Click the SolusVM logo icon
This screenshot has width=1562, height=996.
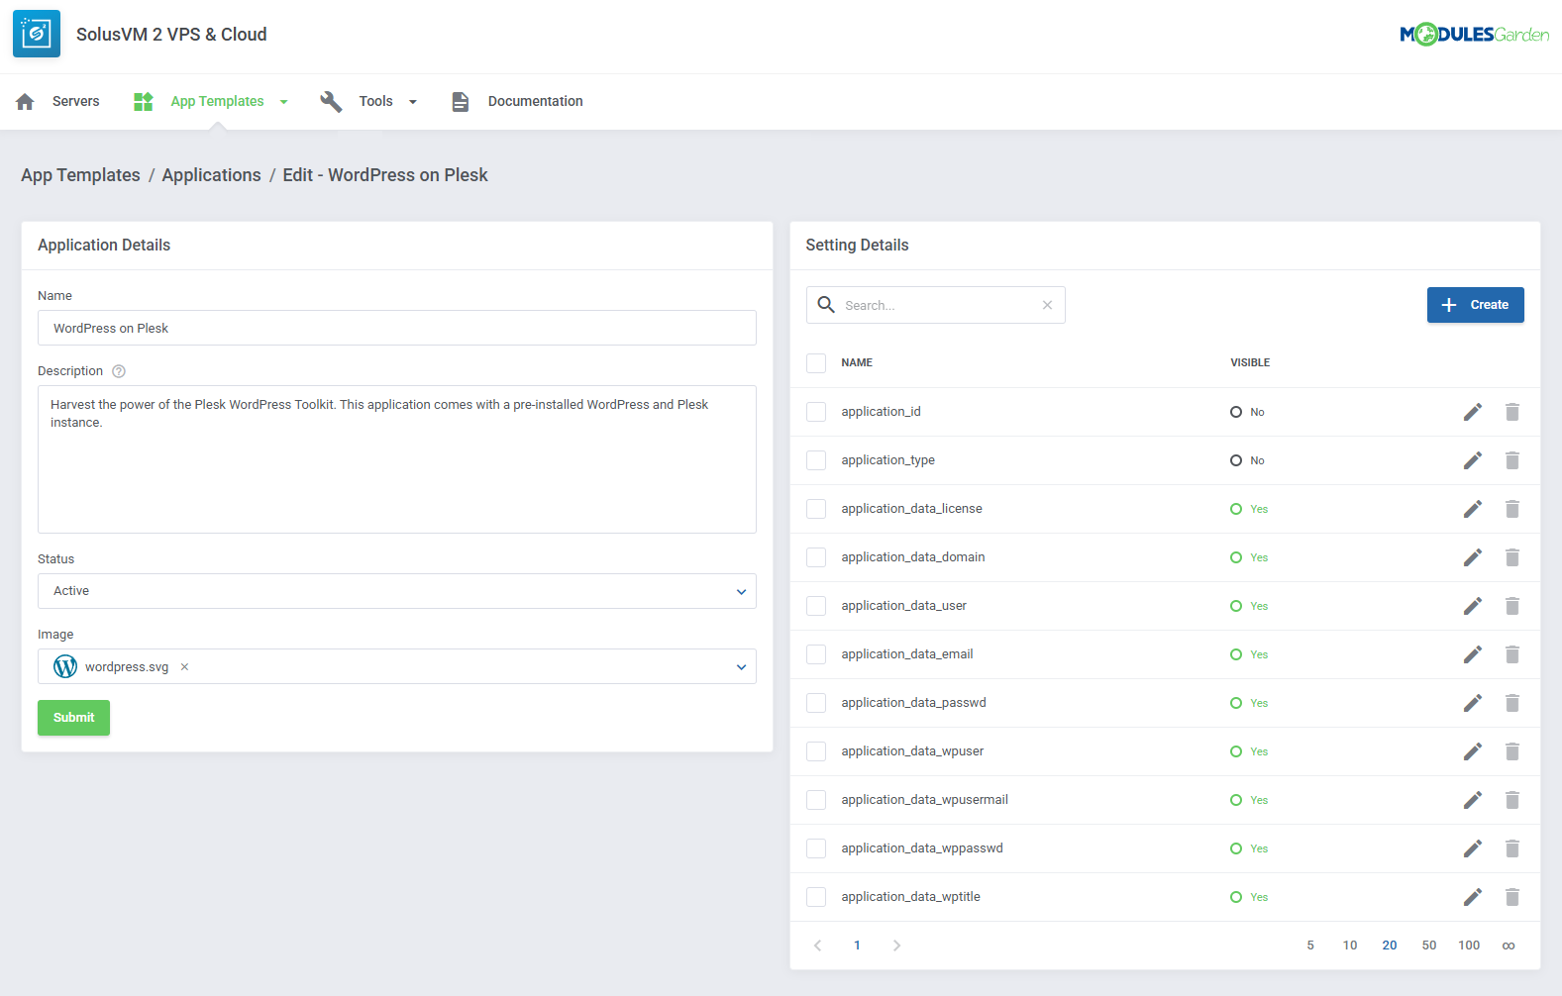pyautogui.click(x=37, y=34)
